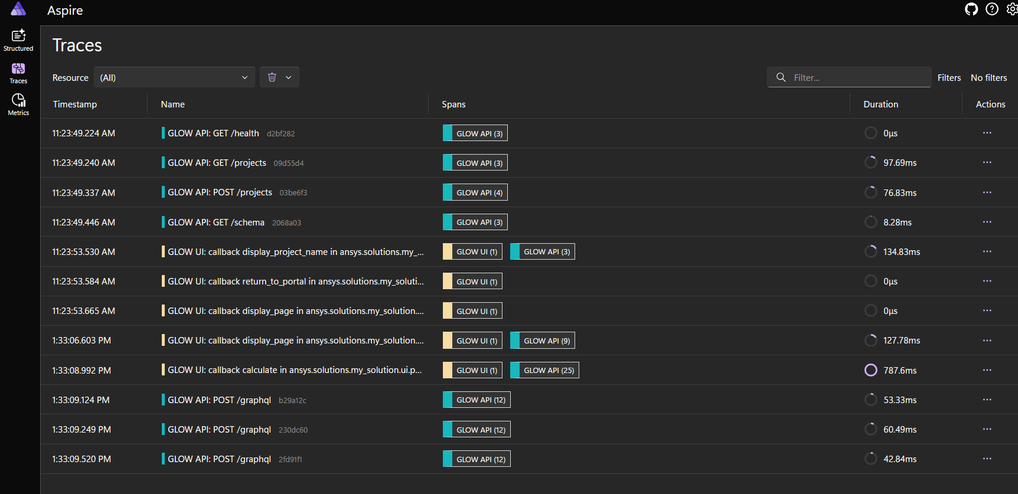Screen dimensions: 1018x494
Task: Open actions menu for graphql b29a12c trace
Action: (987, 400)
